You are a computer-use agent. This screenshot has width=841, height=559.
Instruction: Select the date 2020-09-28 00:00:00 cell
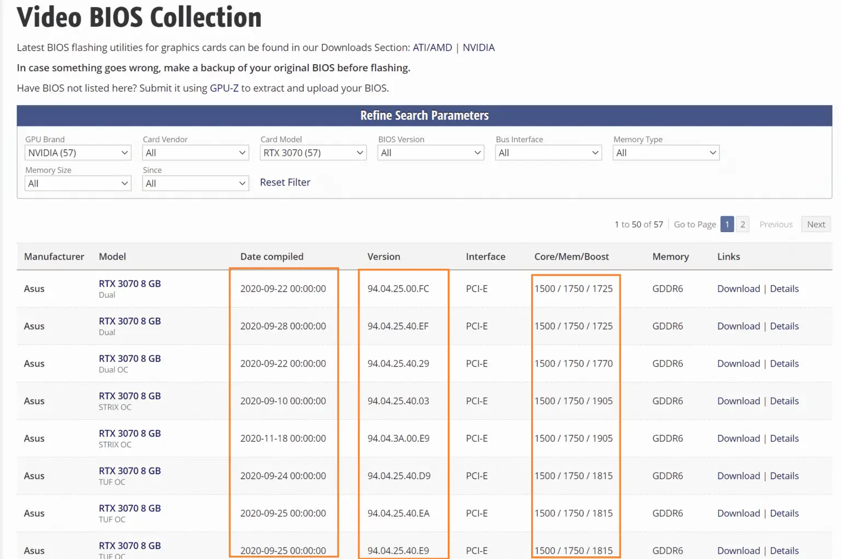point(283,326)
